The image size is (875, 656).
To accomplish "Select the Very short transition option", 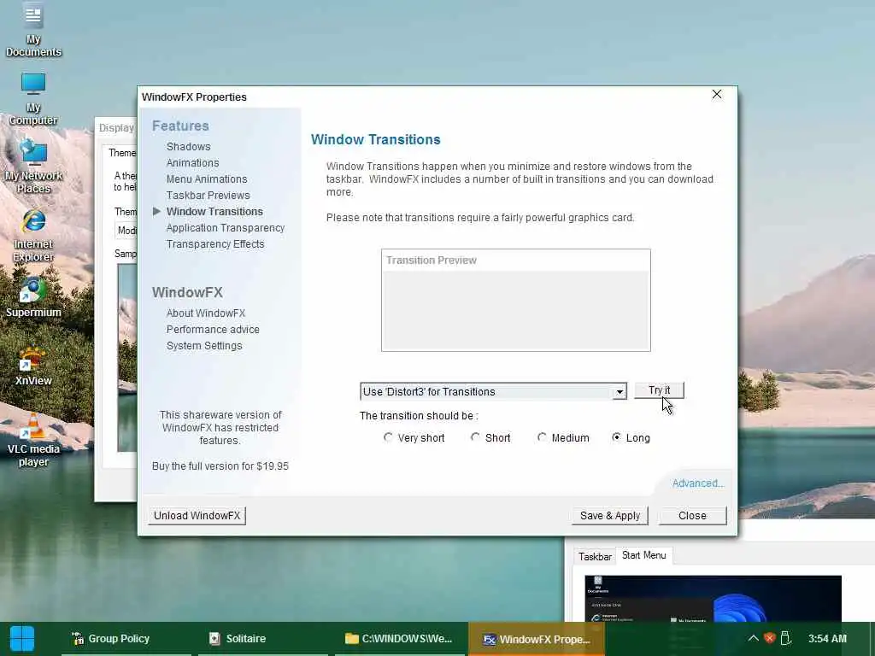I will [414, 438].
